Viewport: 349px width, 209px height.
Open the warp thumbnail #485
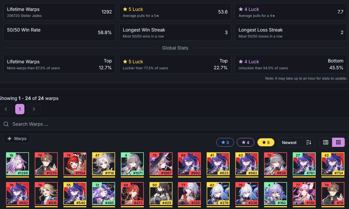pos(104,194)
